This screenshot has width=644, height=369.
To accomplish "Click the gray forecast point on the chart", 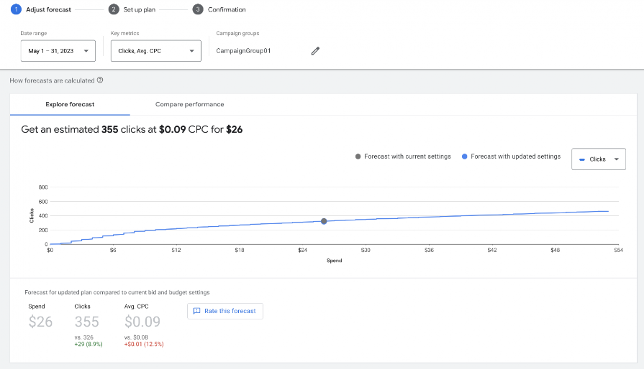I will [x=324, y=221].
